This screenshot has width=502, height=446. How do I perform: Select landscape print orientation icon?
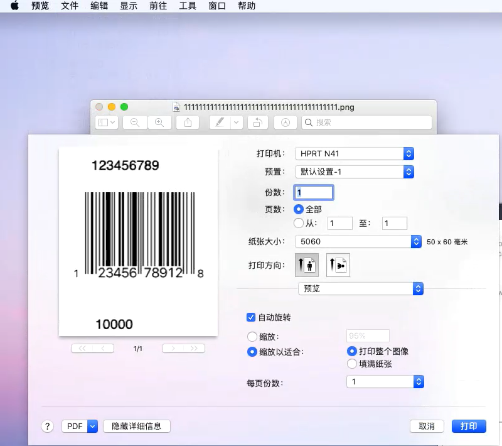338,265
